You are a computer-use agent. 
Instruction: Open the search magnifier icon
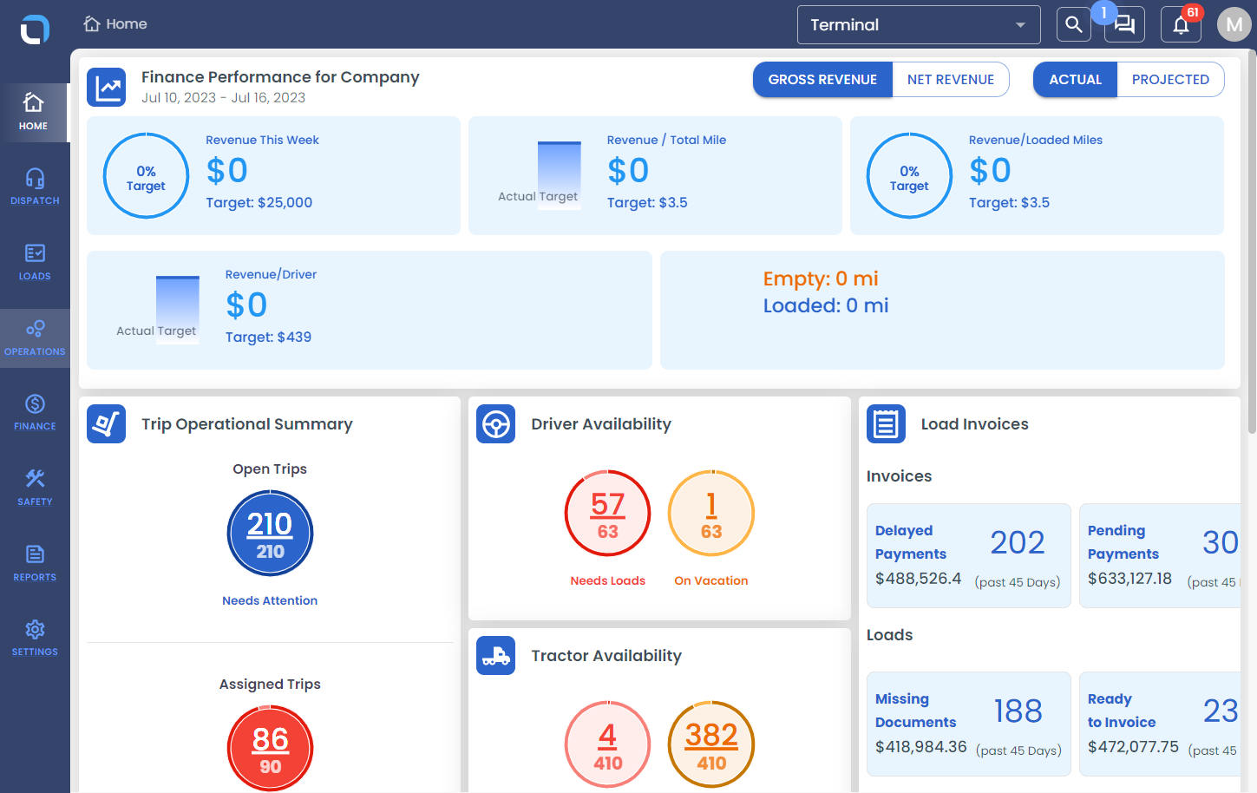tap(1073, 24)
